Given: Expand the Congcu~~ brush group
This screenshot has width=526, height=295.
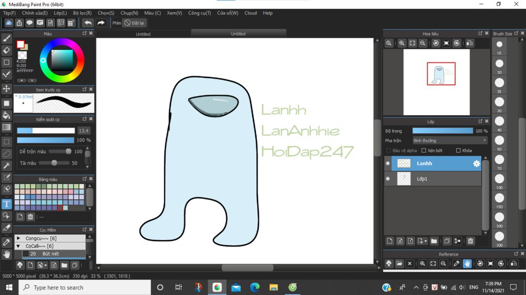Looking at the screenshot, I should tap(18, 238).
